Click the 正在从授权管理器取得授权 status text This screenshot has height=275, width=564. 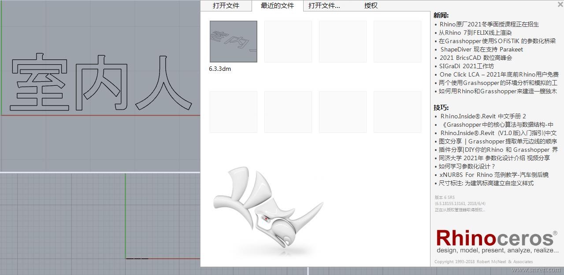pos(460,210)
